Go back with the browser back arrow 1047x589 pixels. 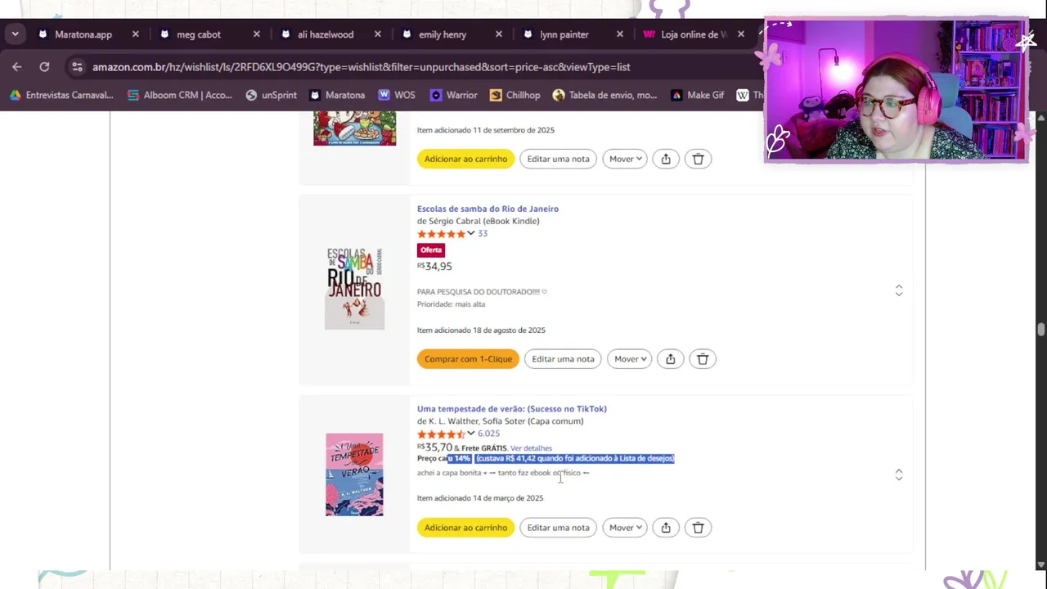[x=17, y=67]
